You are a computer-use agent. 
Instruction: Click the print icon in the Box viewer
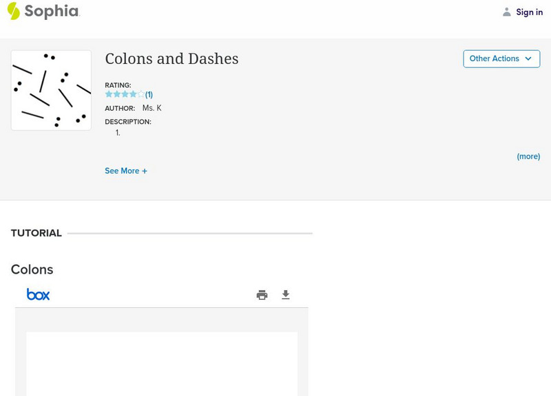click(262, 294)
